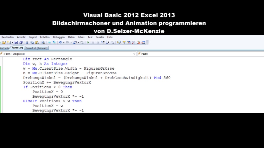Image resolution: width=264 pixels, height=148 pixels.
Task: Click the 'Mod' keyword in DrehungsWinkel line
Action: point(158,78)
